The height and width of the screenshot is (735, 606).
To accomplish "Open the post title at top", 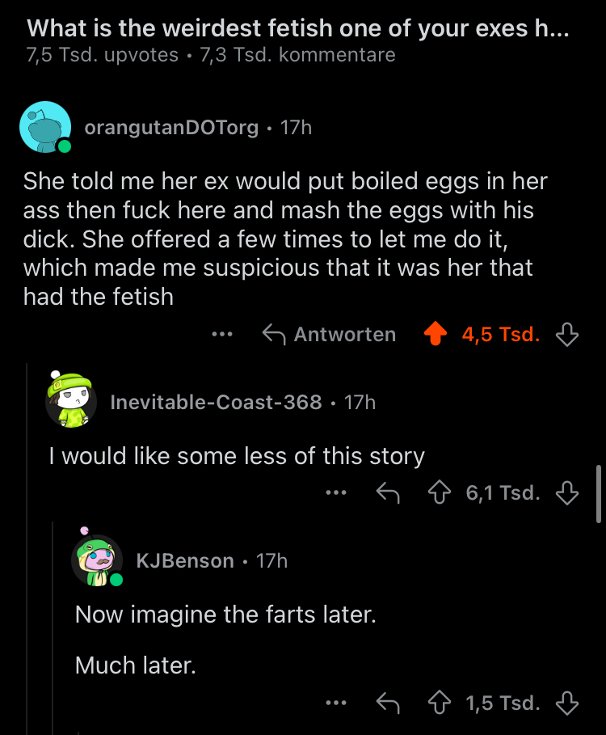I will click(x=297, y=28).
